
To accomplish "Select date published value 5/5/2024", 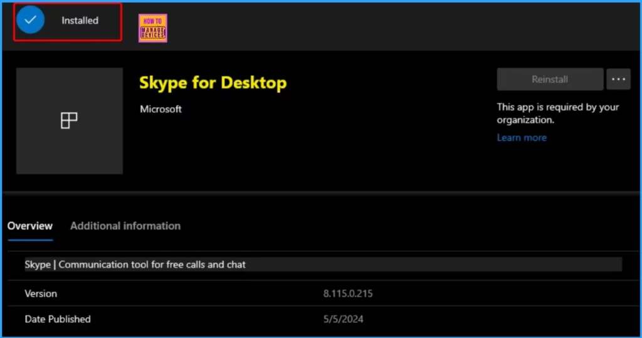I will pyautogui.click(x=343, y=319).
